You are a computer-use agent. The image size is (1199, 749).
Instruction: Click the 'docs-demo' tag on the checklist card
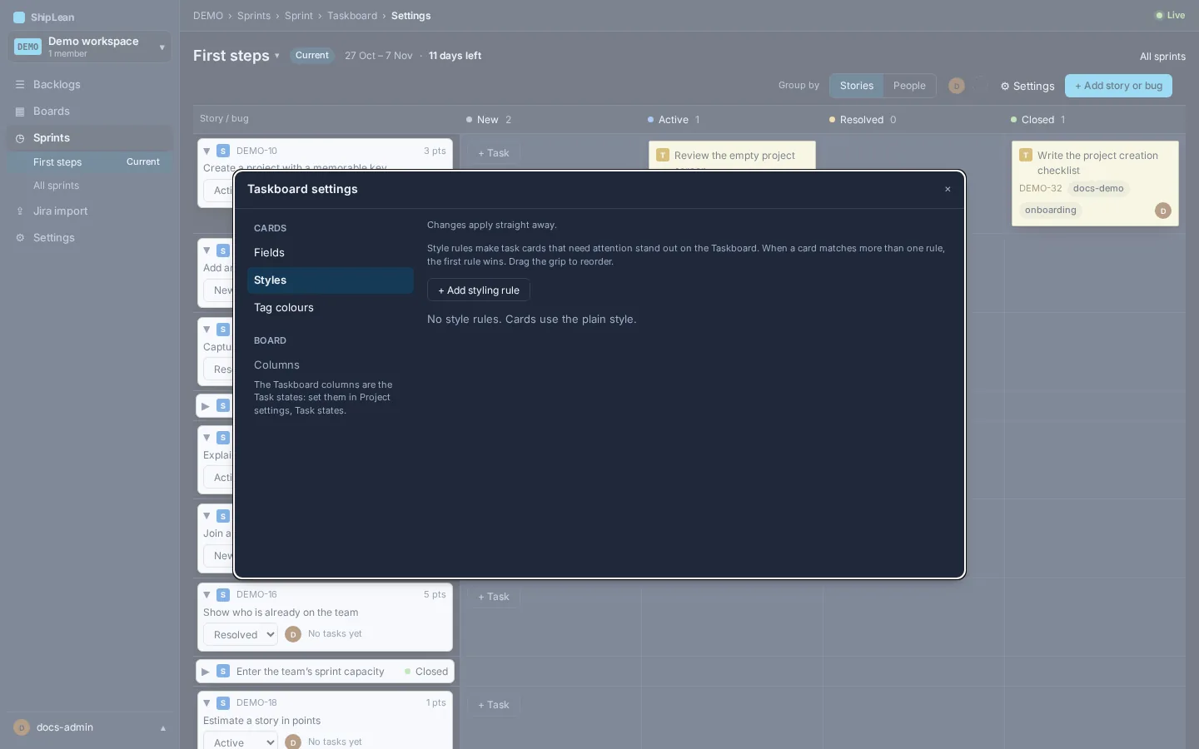pyautogui.click(x=1098, y=189)
